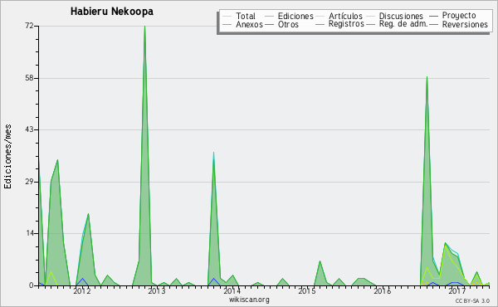The width and height of the screenshot is (498, 307).
Task: Click the "Registros" legend entry
Action: tap(346, 24)
